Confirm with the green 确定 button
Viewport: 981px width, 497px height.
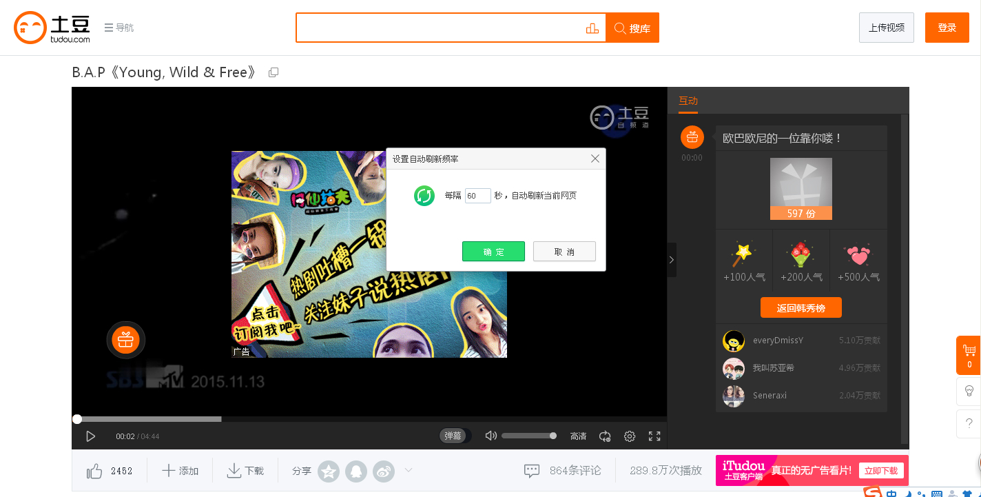(x=493, y=252)
